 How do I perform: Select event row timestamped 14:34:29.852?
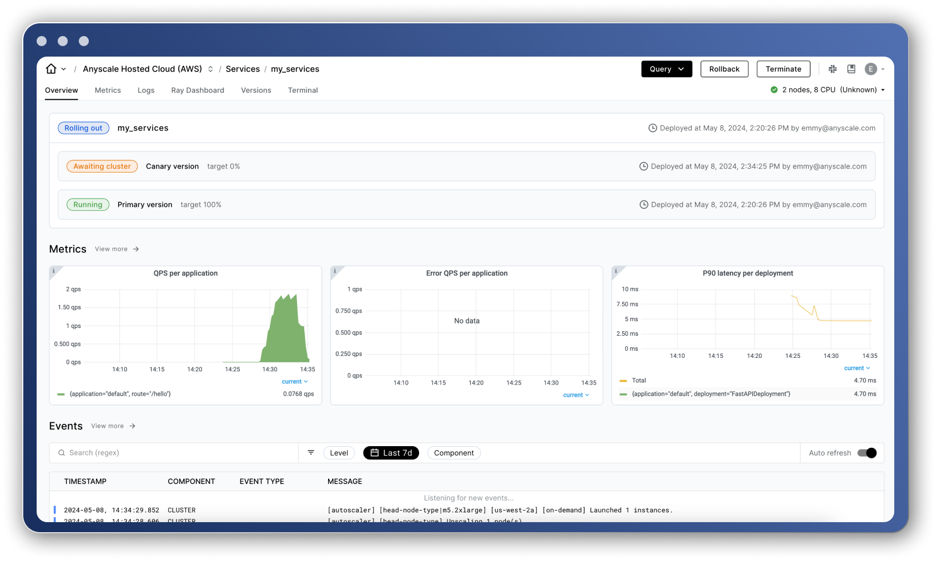point(466,511)
